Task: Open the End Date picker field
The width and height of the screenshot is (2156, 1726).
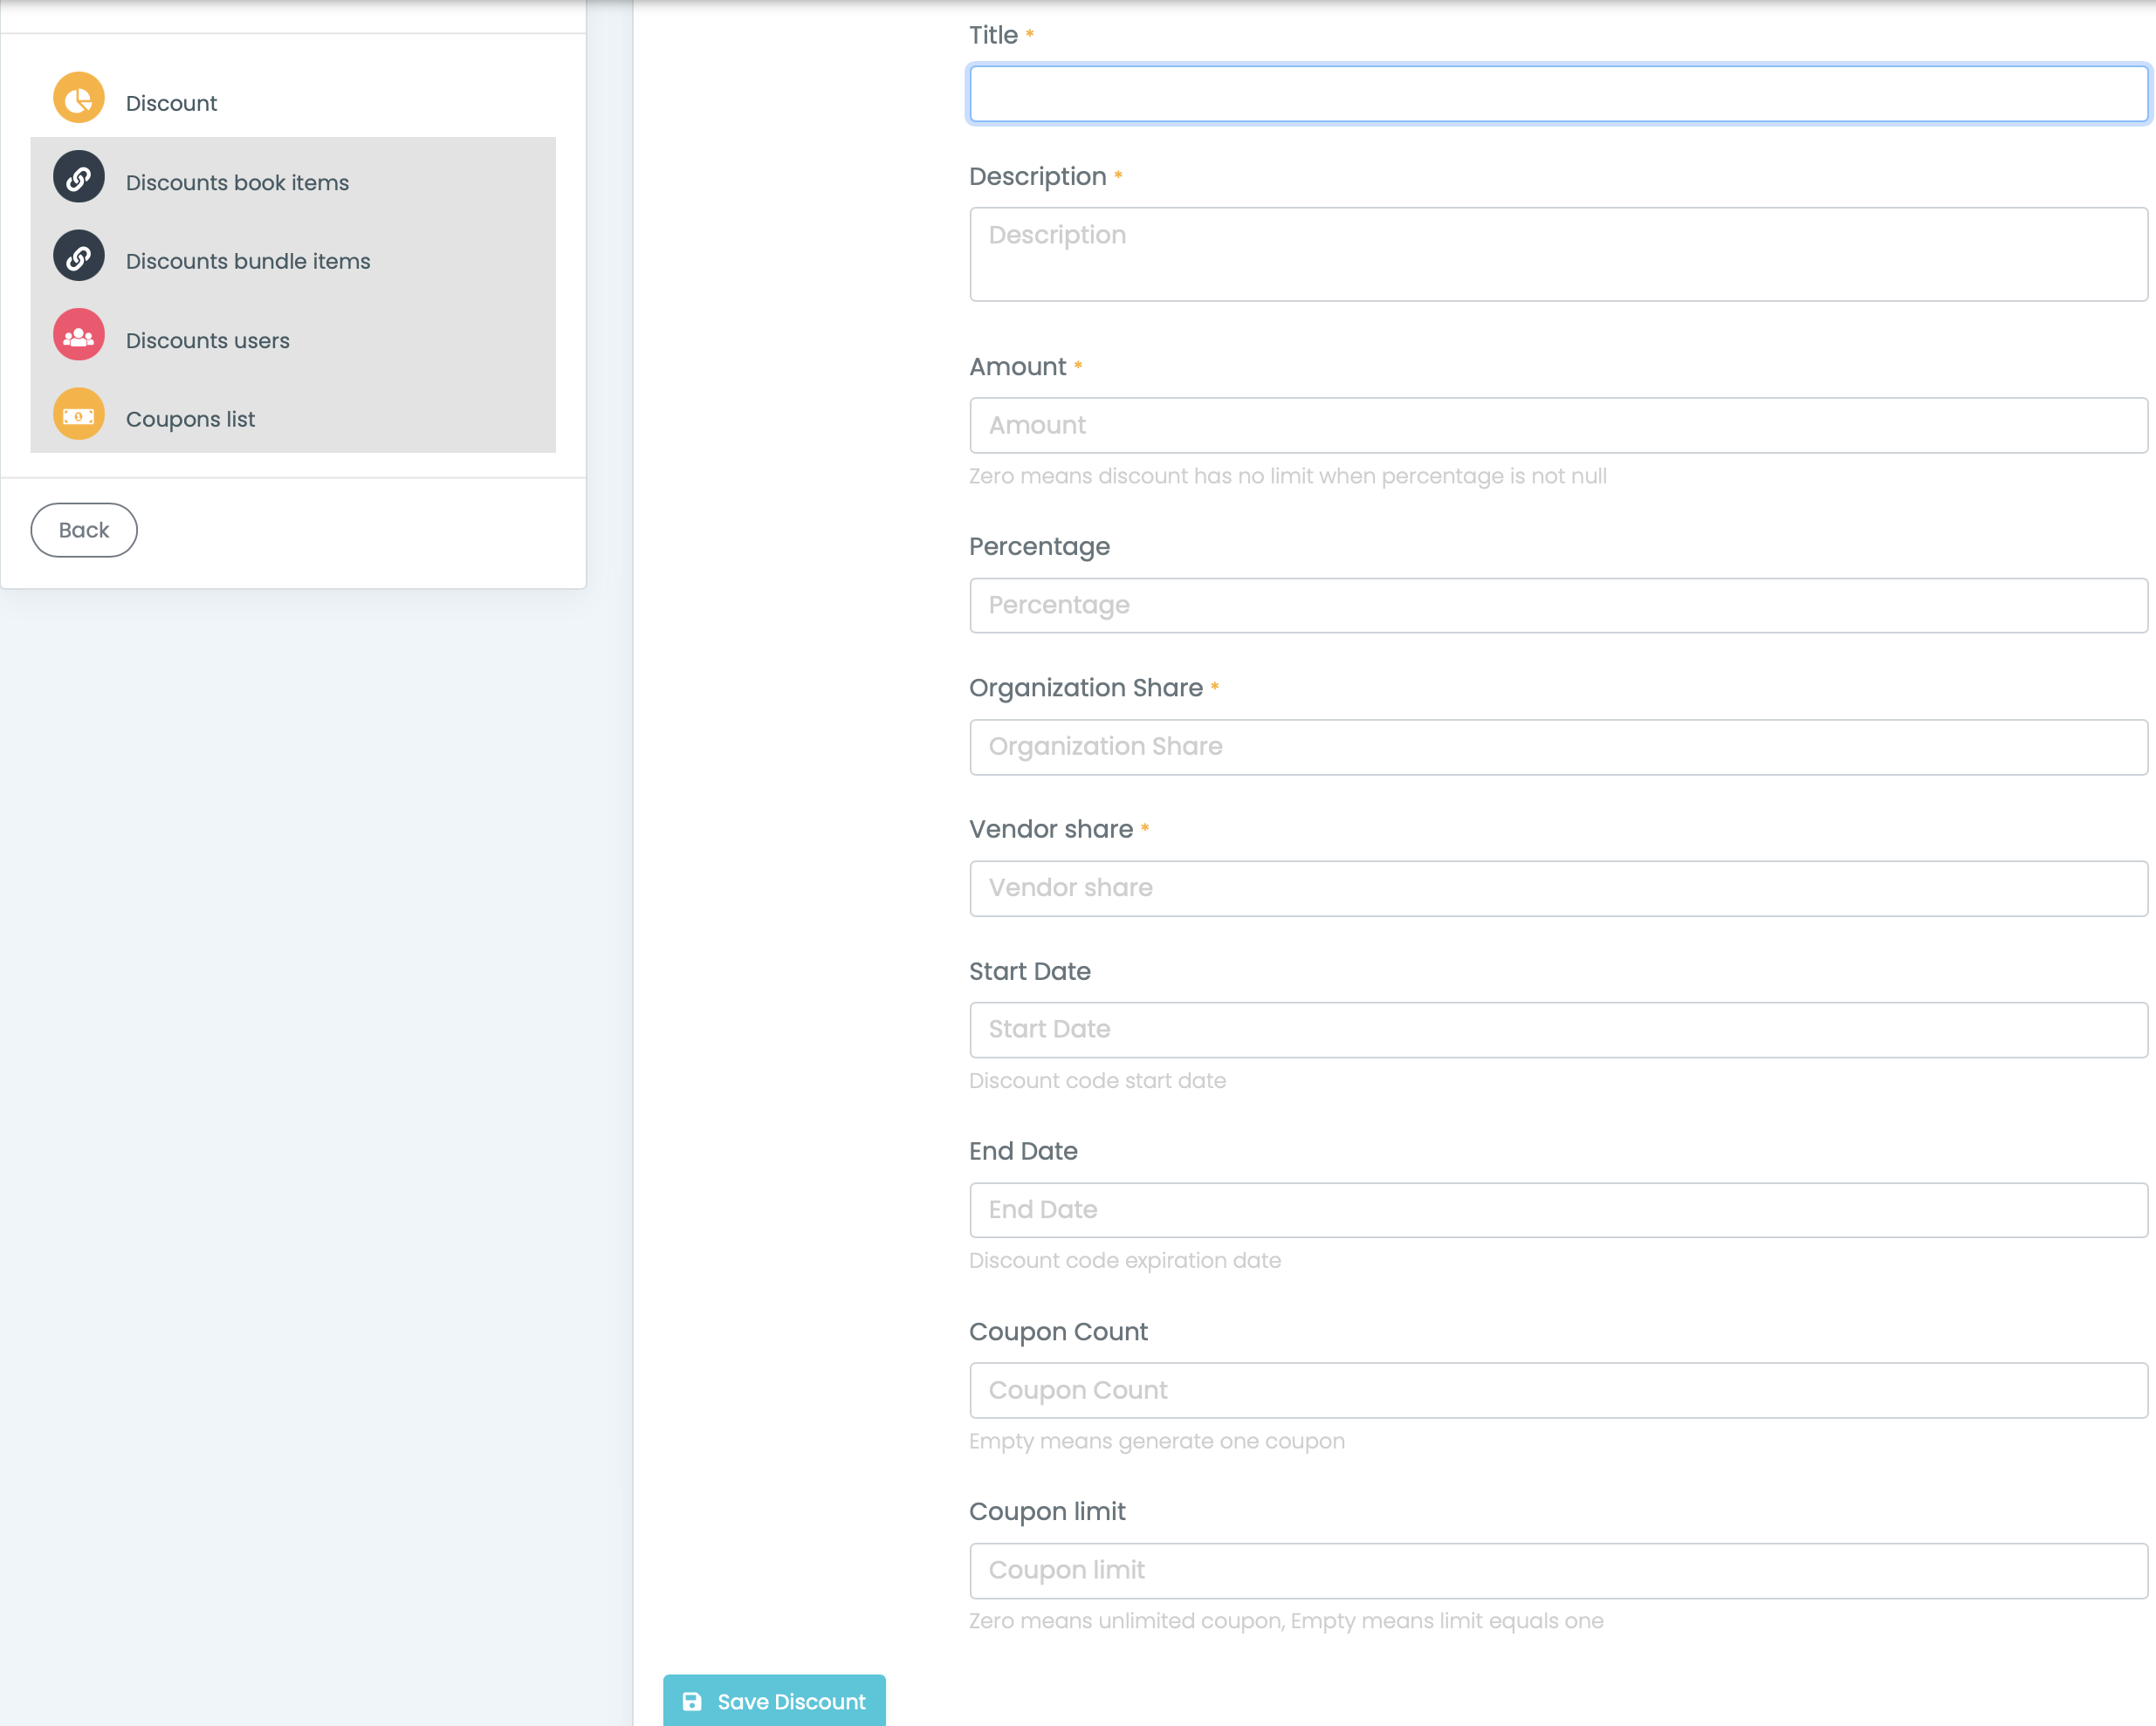Action: click(1557, 1210)
